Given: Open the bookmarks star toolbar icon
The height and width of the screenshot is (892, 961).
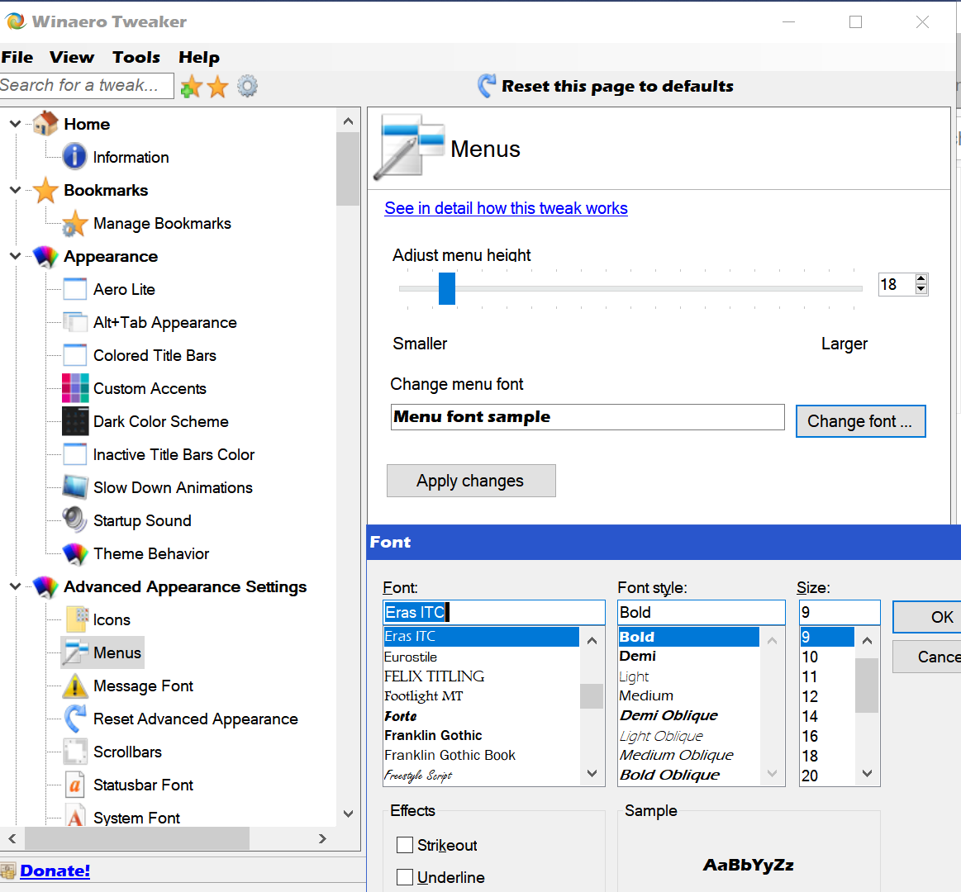Looking at the screenshot, I should pyautogui.click(x=218, y=87).
